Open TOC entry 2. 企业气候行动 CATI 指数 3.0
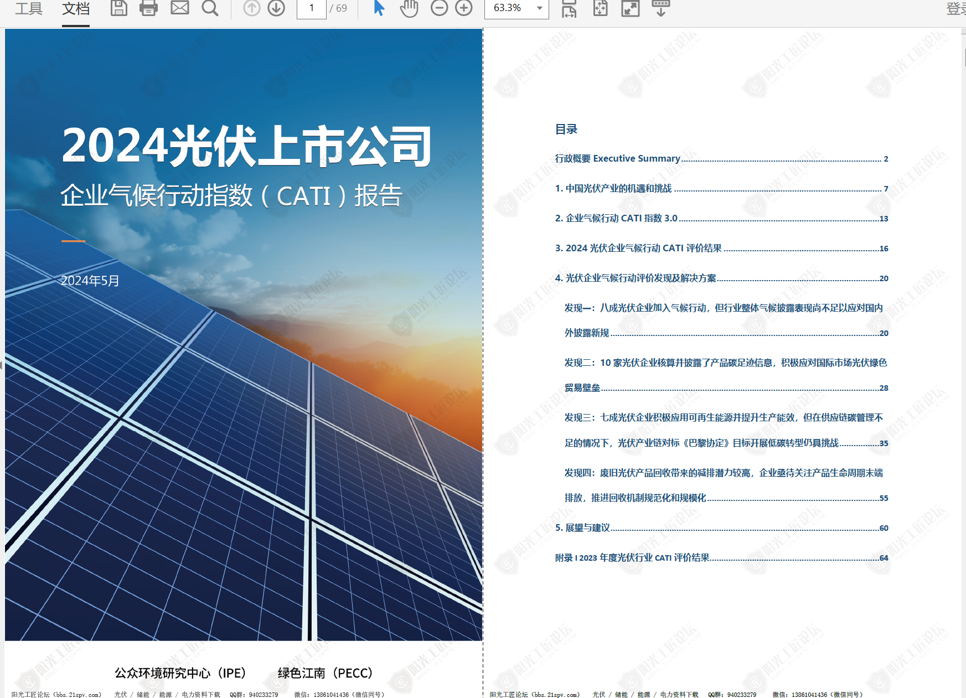The height and width of the screenshot is (698, 966). point(722,218)
